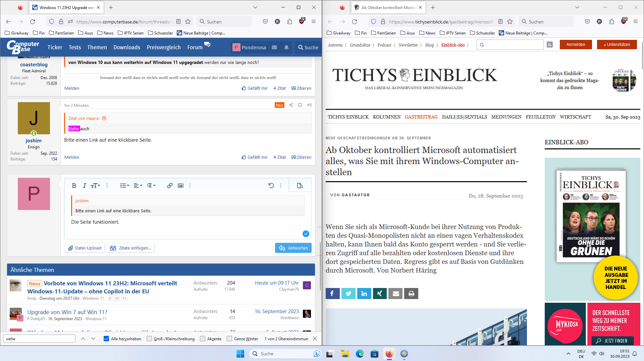Toggle reader view in the right Firefox window

tap(500, 21)
